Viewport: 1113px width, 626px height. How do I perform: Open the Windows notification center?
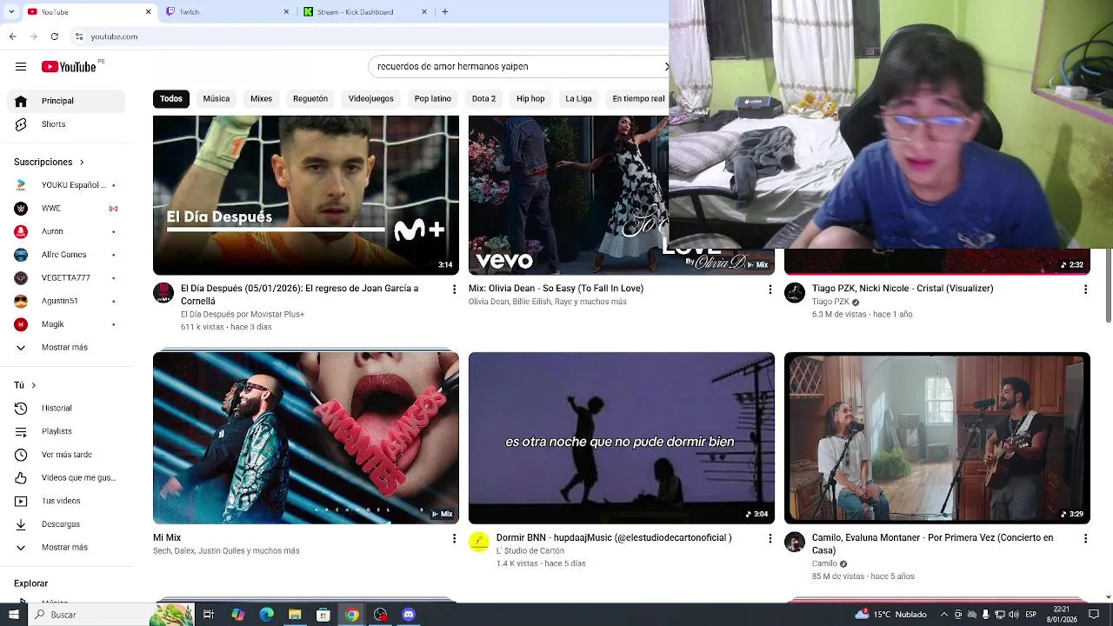1095,615
